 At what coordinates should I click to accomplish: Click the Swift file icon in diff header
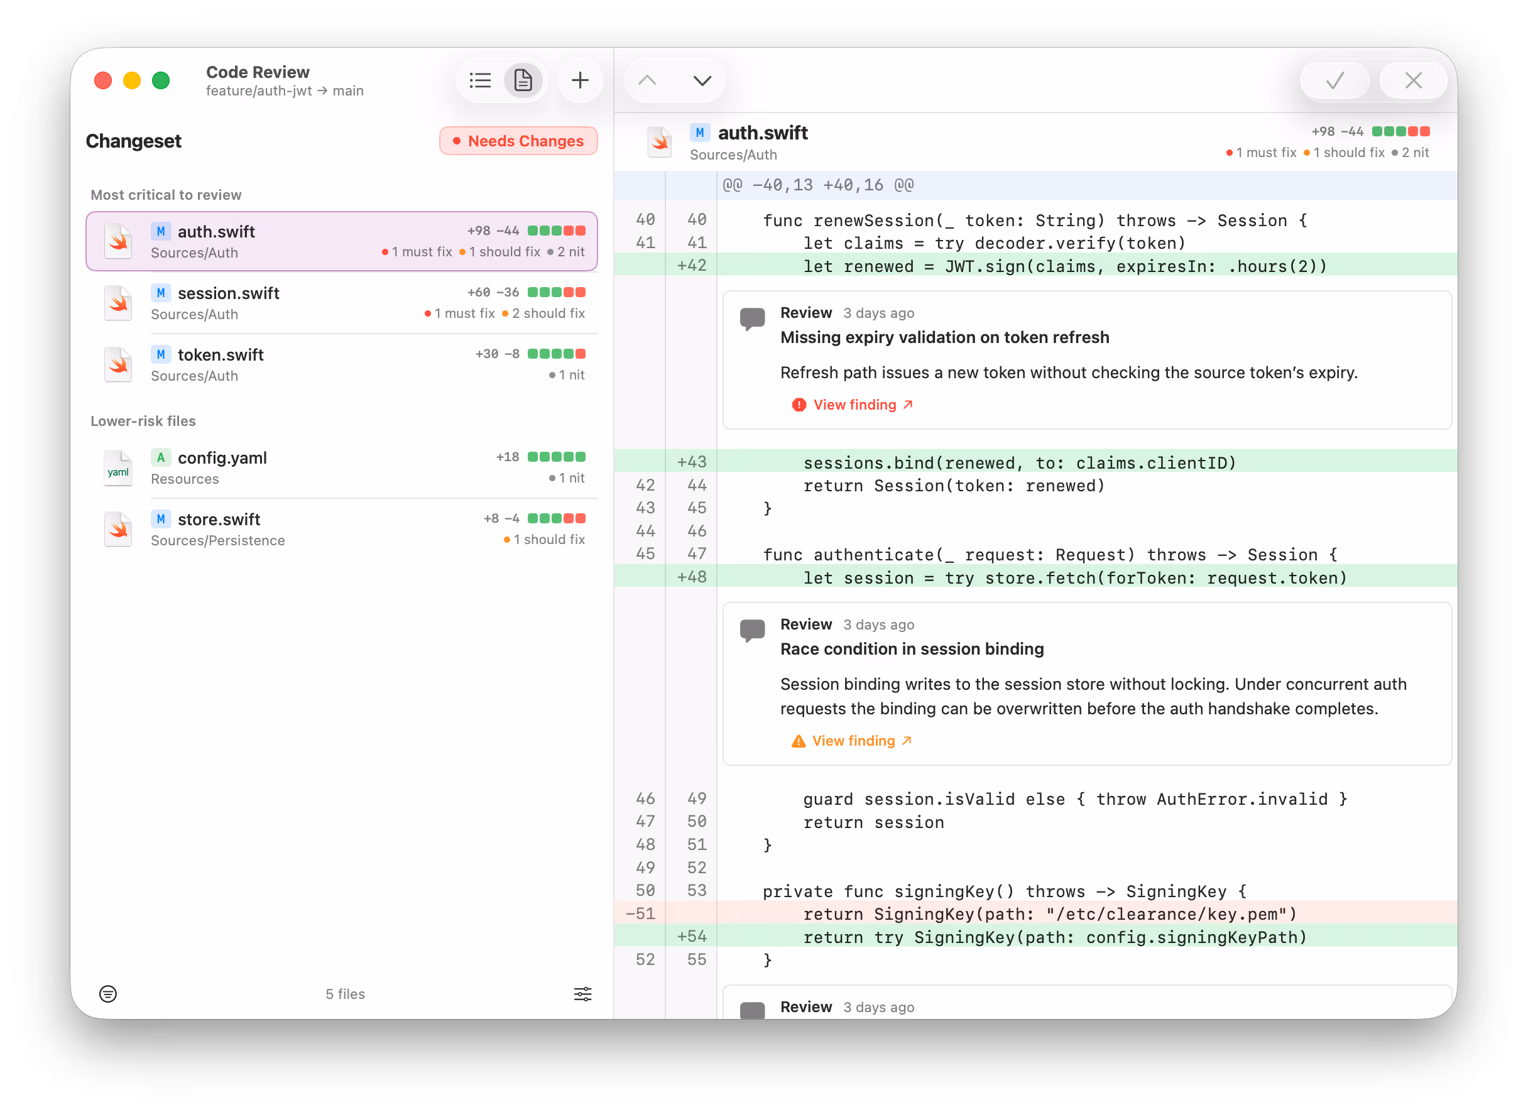(660, 142)
